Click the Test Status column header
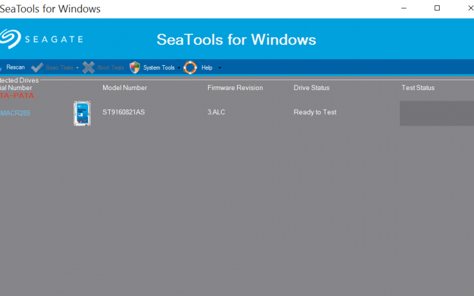This screenshot has width=474, height=296. (418, 88)
